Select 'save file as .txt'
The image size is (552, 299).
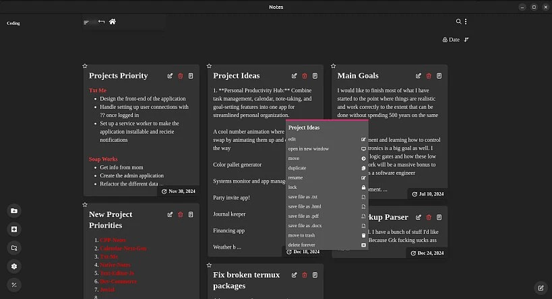click(327, 197)
